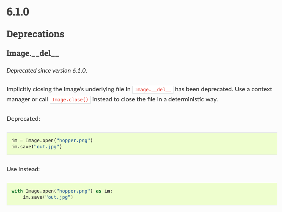Screen dimensions: 282x212
Task: Click "hopper.png" string in the 'Use instead' code block
Action: [x=73, y=191]
